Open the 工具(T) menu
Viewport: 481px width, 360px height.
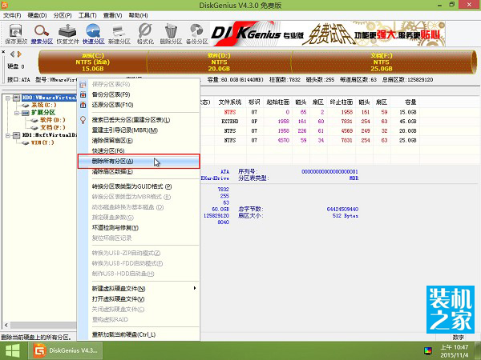pyautogui.click(x=87, y=15)
